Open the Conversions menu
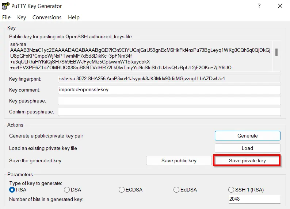290x209 pixels. click(x=47, y=18)
